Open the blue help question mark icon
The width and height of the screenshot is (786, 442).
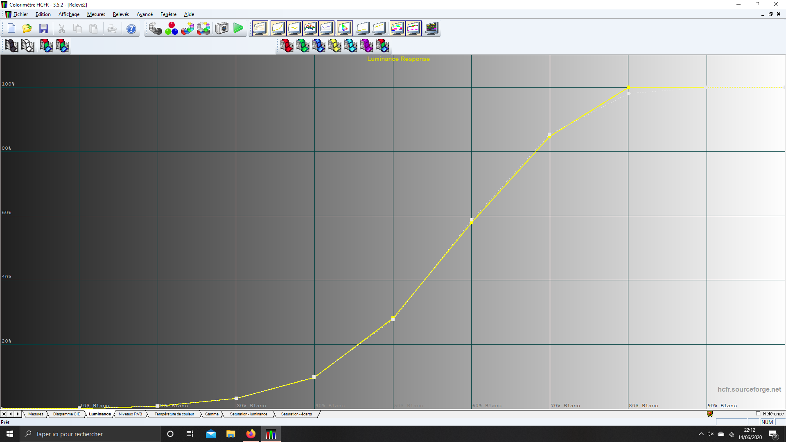point(131,29)
